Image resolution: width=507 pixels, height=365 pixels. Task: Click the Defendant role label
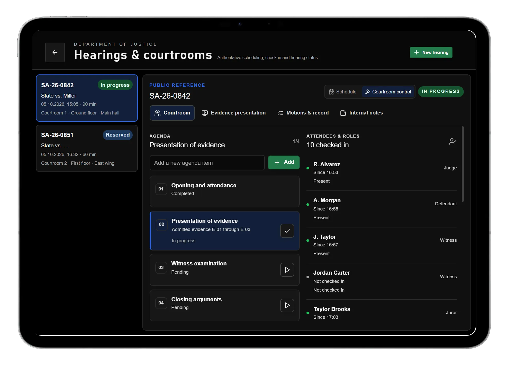446,204
